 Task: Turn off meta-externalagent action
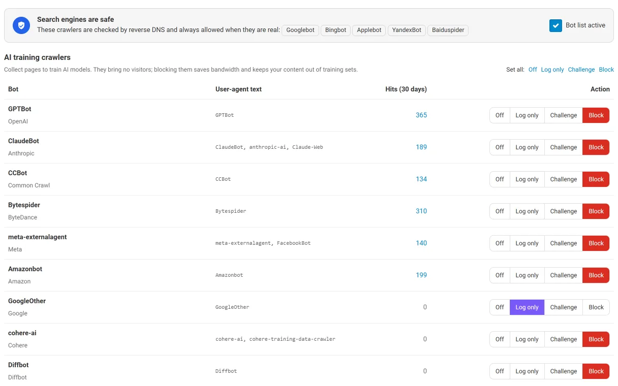click(x=500, y=243)
